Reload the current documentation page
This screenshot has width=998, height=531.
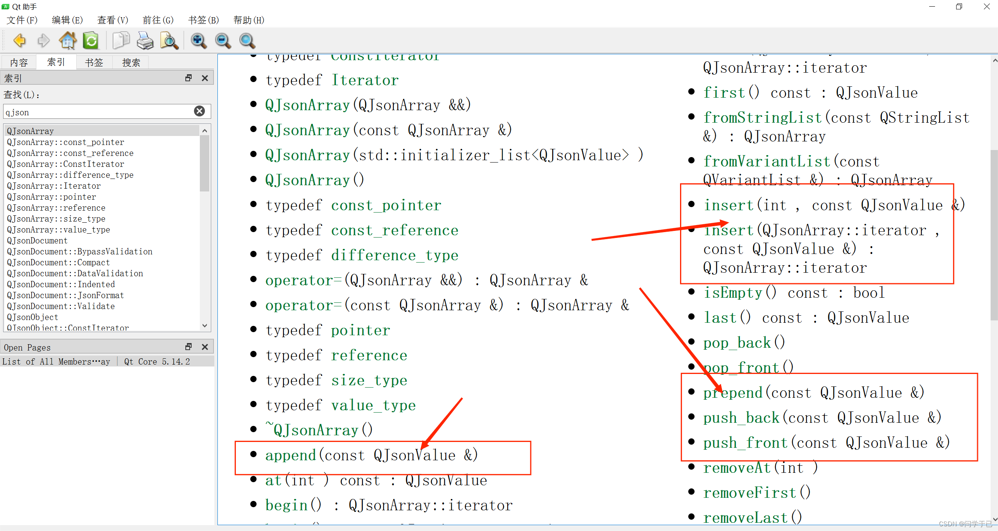(x=90, y=41)
